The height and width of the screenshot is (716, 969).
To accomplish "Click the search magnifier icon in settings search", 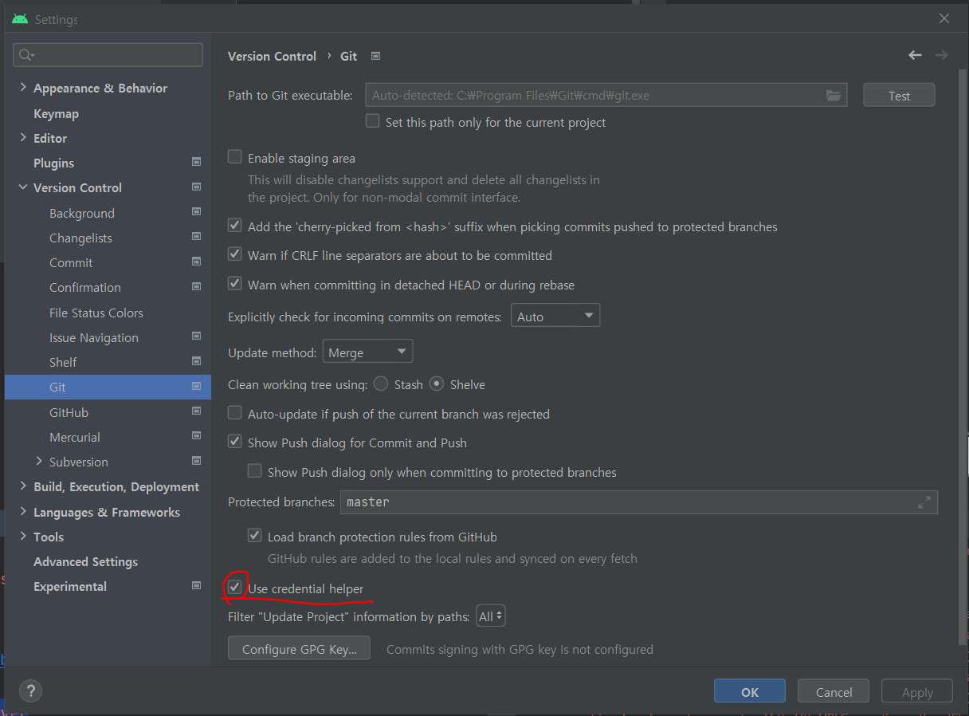I will (x=26, y=55).
